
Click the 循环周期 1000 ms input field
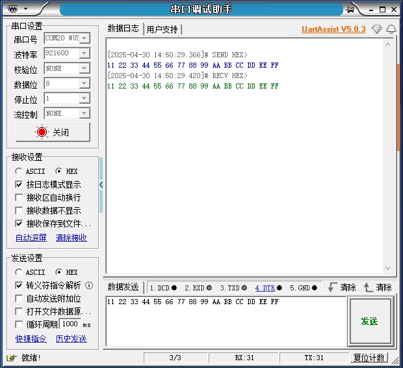click(x=70, y=324)
